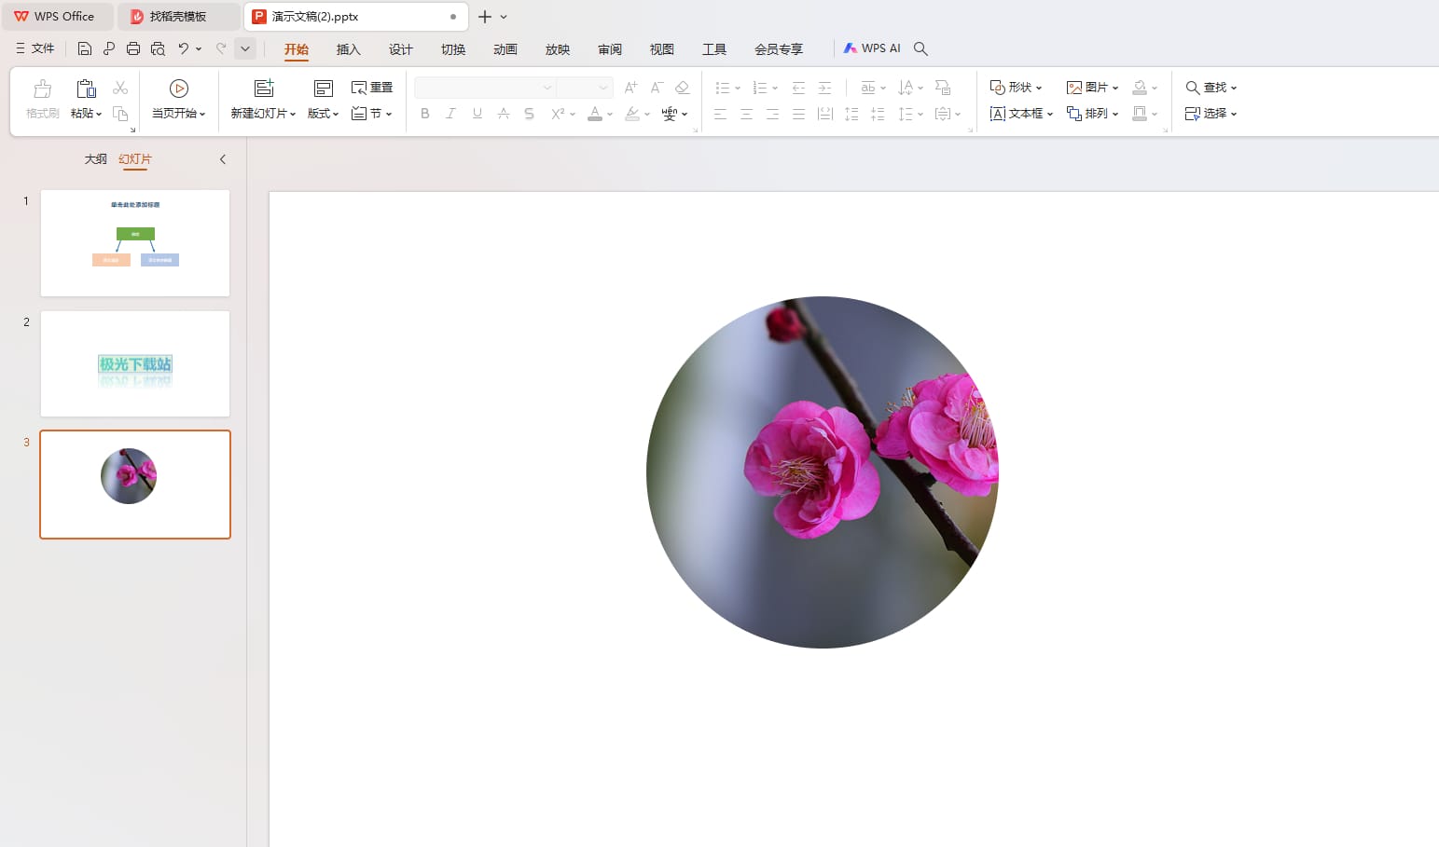Click the Reset (重置) slide button

371,88
